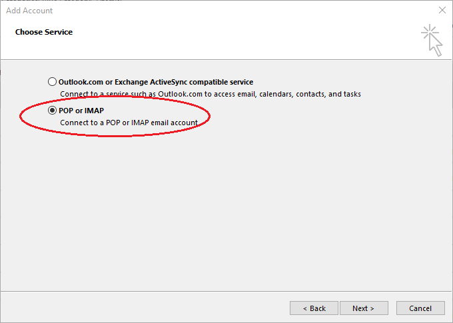
Task: Click the 'Connect to a POP or IMAP email account' description
Action: [x=129, y=123]
